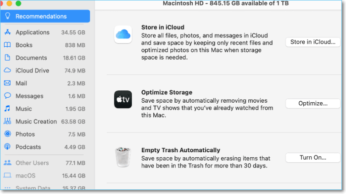Select iCloud Drive in sidebar
Screen dimensions: 346x194
[32, 71]
